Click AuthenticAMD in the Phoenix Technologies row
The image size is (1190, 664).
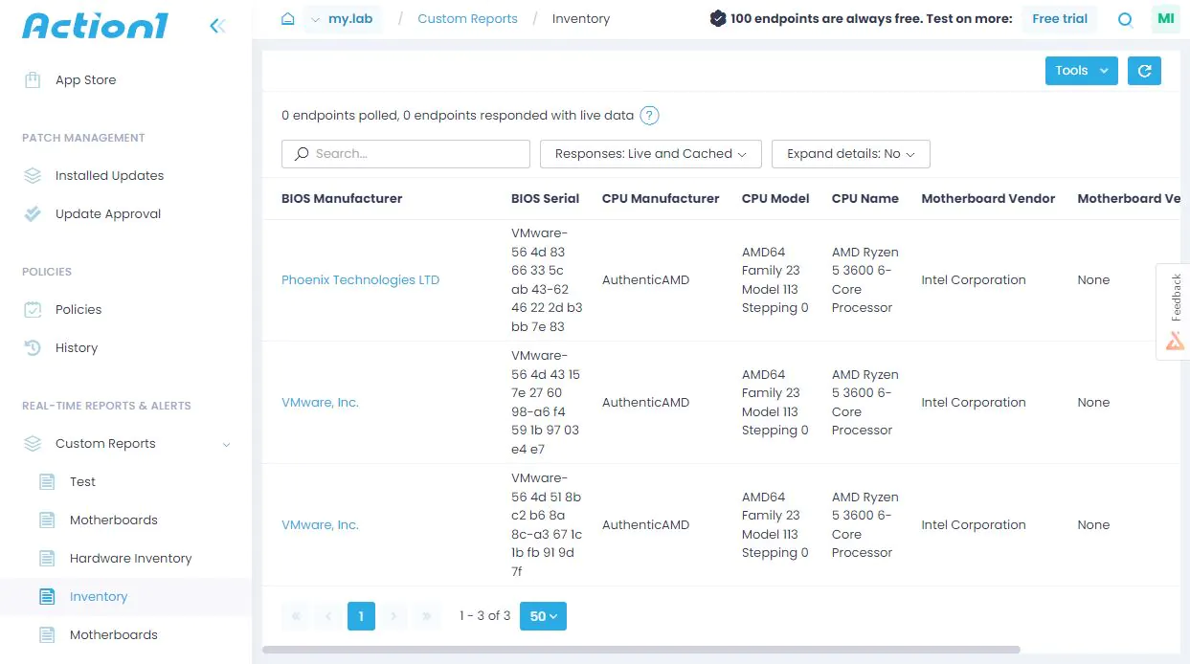tap(645, 280)
